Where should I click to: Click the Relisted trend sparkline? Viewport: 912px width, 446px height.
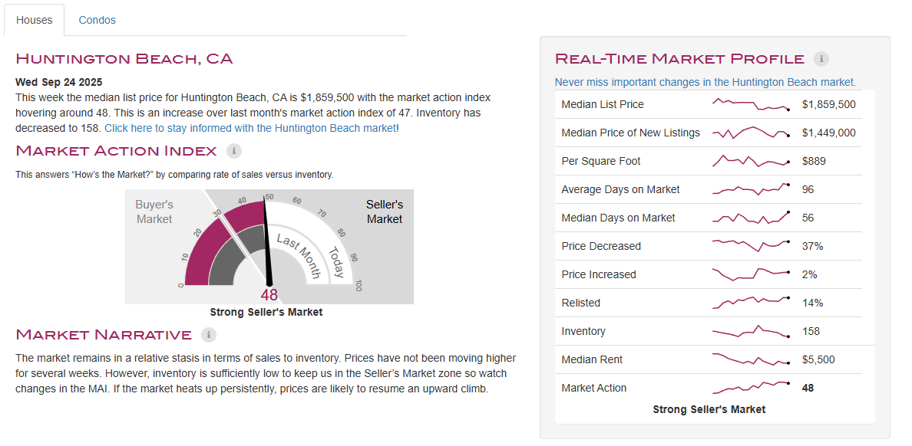click(751, 303)
